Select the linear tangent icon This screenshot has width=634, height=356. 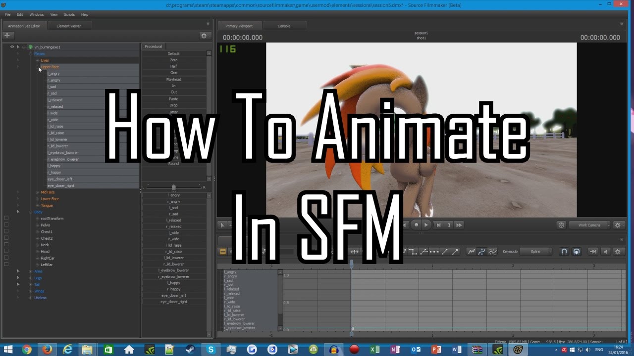tap(445, 252)
